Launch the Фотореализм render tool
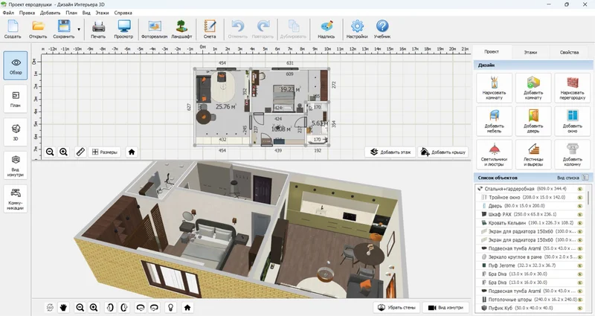Image resolution: width=595 pixels, height=316 pixels. (155, 27)
